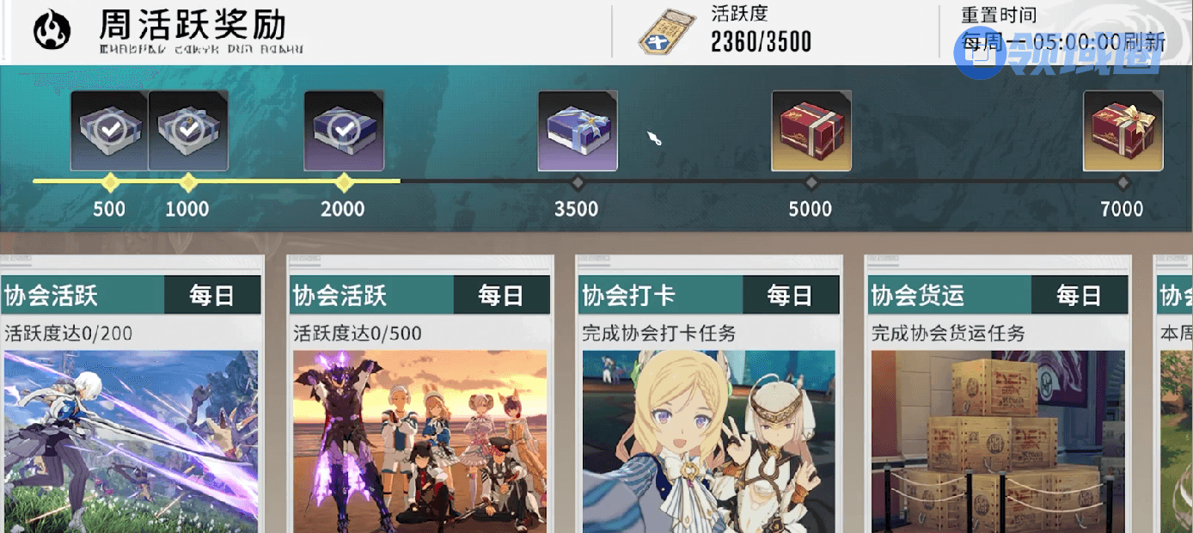Click the 每日 tag on 协会货运 card
Viewport: 1193px width, 533px height.
click(x=1080, y=296)
